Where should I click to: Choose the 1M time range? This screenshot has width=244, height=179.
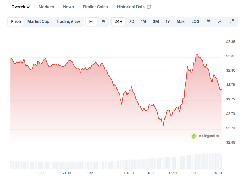143,22
